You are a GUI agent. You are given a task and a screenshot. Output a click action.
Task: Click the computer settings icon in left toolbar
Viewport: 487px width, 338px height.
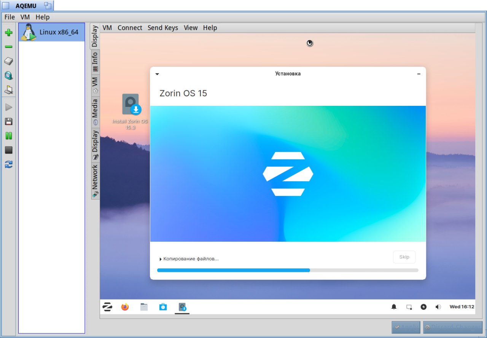click(8, 90)
